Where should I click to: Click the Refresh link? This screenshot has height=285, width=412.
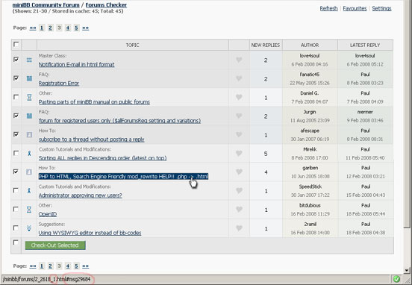tap(328, 8)
